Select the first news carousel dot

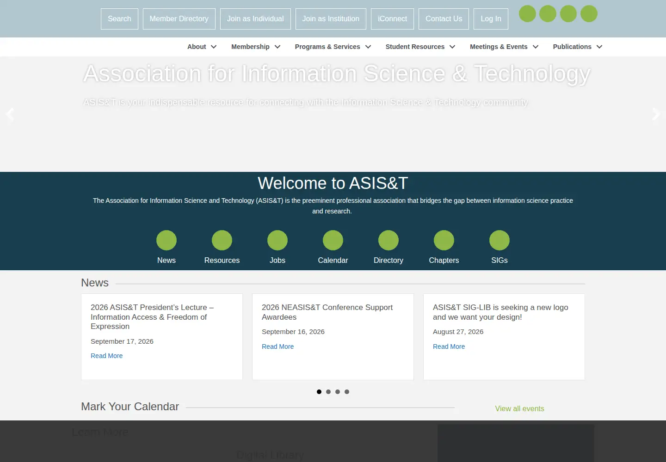[319, 392]
